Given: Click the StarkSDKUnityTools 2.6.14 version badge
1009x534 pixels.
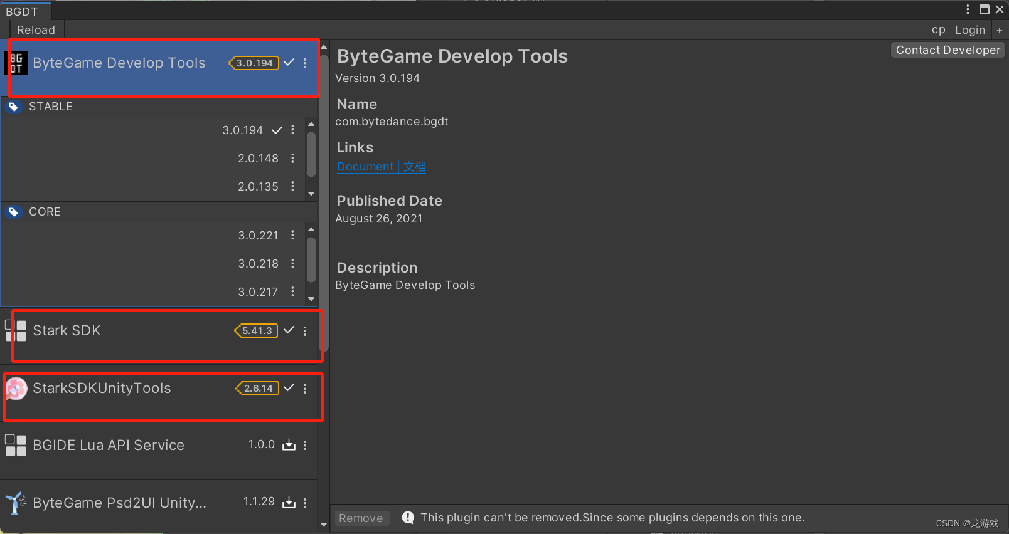Looking at the screenshot, I should [257, 389].
